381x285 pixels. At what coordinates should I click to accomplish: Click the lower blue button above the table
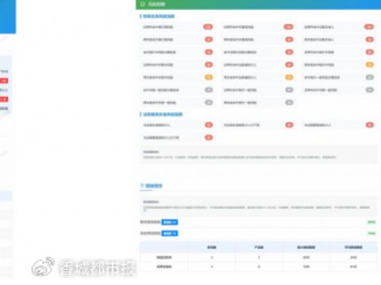coord(170,234)
